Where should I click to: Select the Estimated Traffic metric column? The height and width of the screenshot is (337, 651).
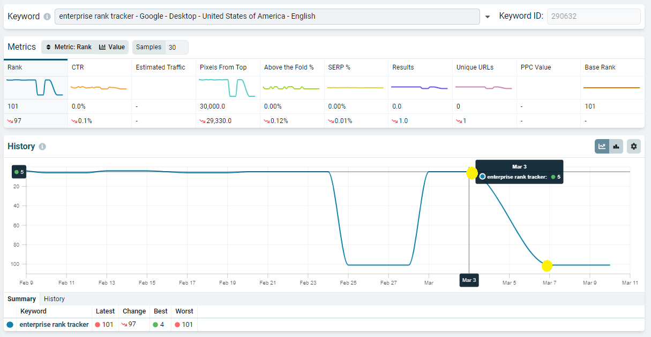click(163, 67)
